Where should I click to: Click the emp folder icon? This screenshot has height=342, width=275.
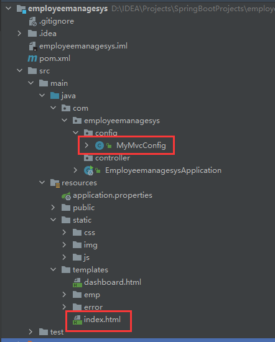coord(77,295)
